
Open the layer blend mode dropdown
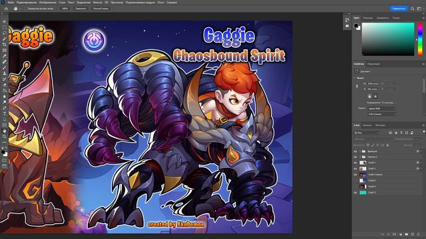point(373,139)
